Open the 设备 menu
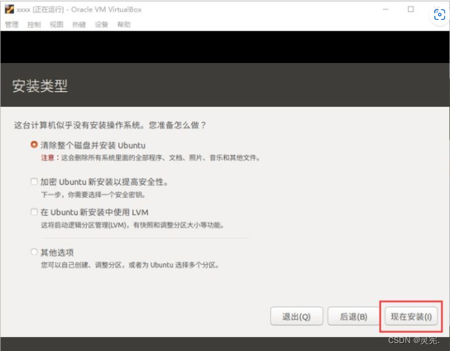 (102, 25)
